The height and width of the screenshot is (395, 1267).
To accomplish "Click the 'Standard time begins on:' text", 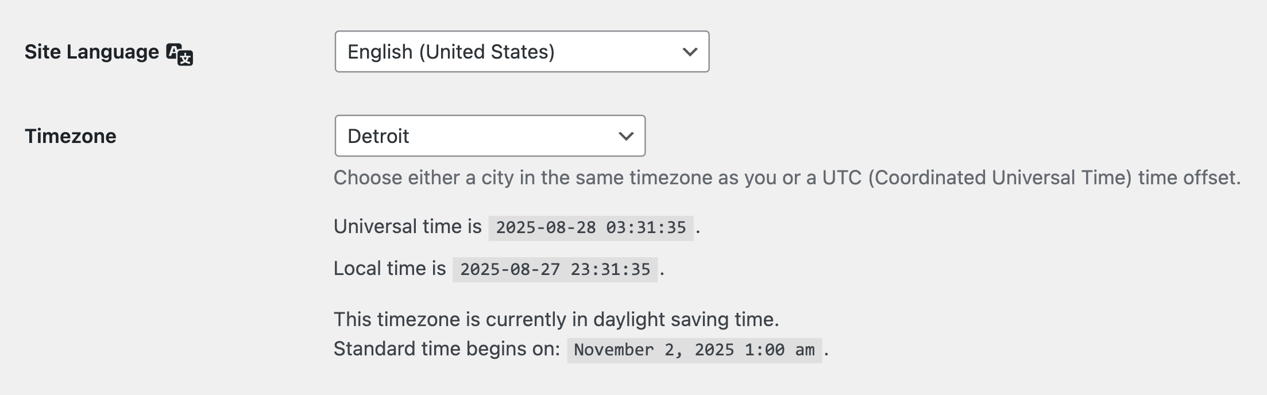I will (x=447, y=349).
